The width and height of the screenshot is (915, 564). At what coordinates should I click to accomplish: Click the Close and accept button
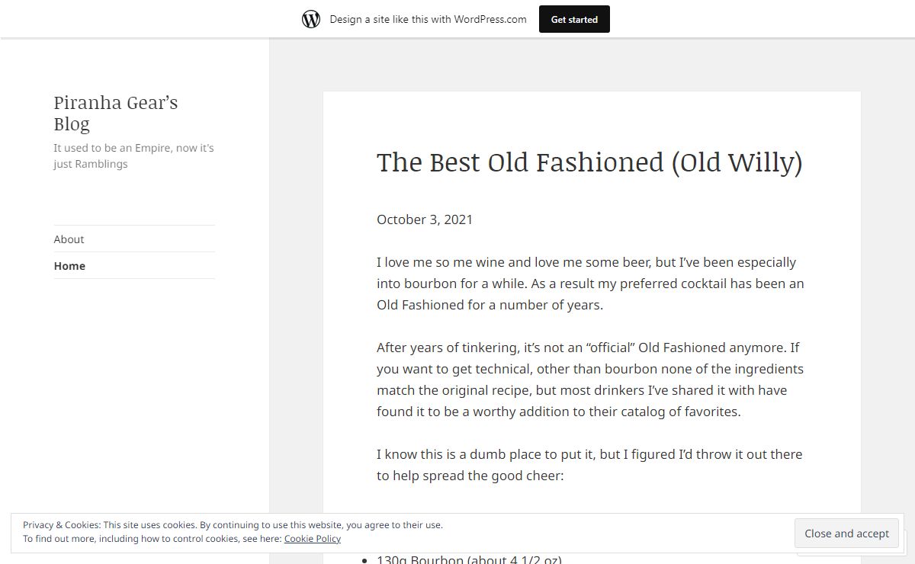846,534
